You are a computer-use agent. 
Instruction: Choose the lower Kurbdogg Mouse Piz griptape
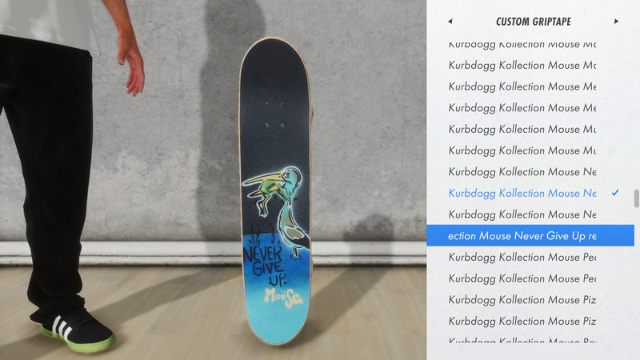coord(522,322)
